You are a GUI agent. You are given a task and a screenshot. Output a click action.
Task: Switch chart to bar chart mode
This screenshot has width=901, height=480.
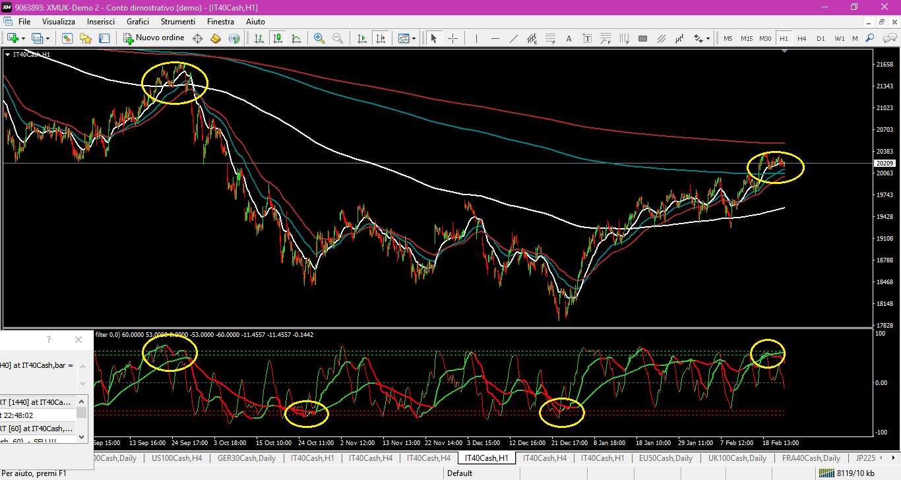(259, 38)
